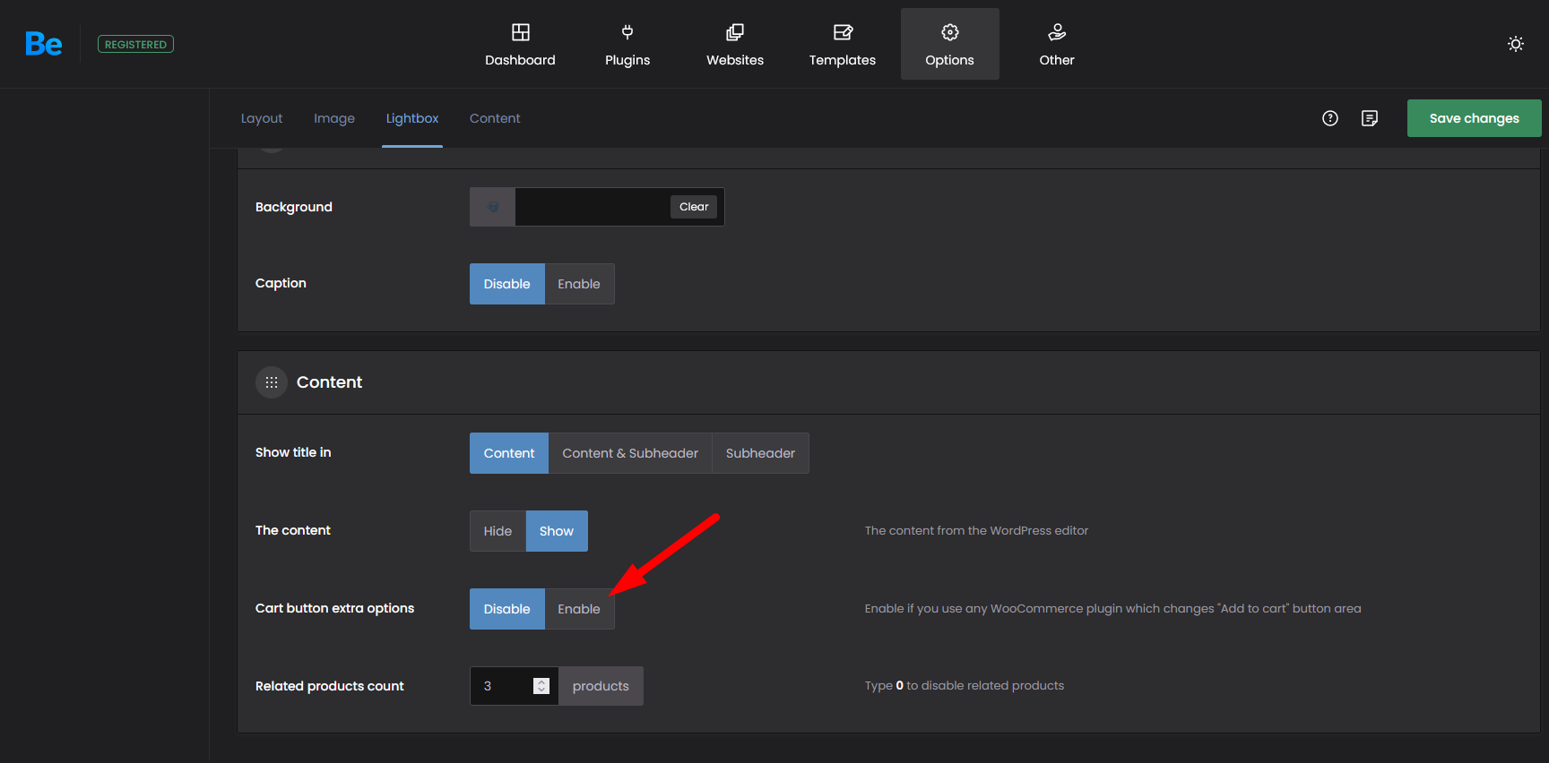Open the Plugins section
This screenshot has height=763, width=1549.
[627, 44]
